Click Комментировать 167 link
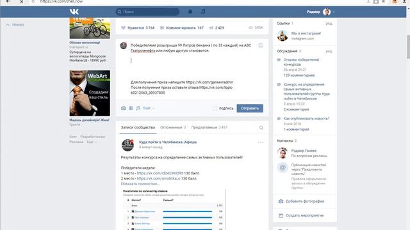This screenshot has height=230, width=410. coord(182,27)
